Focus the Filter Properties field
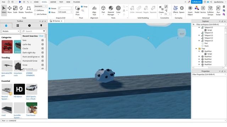This screenshot has width=227, height=127. pyautogui.click(x=209, y=74)
